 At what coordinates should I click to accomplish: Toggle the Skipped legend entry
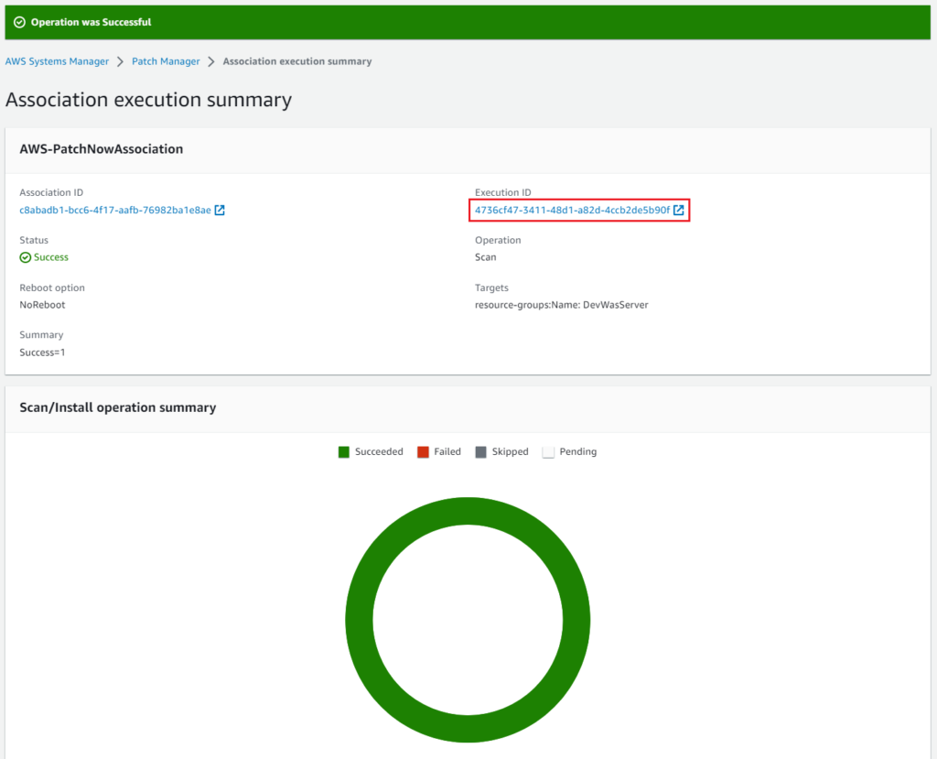501,452
